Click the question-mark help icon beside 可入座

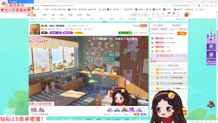[173, 33]
